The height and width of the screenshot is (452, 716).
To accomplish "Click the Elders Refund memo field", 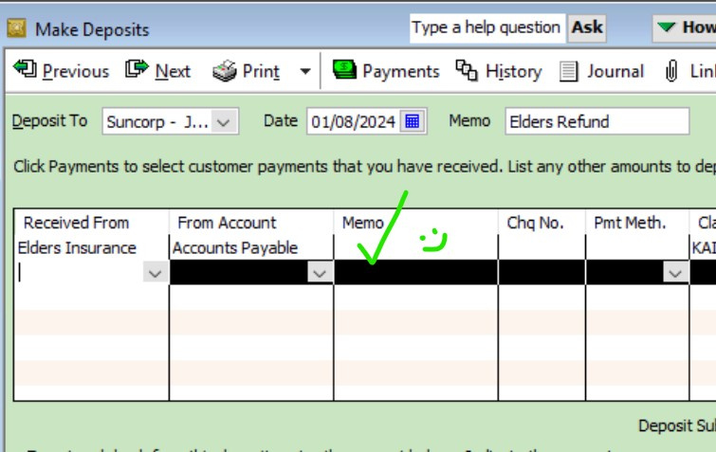I will point(597,121).
